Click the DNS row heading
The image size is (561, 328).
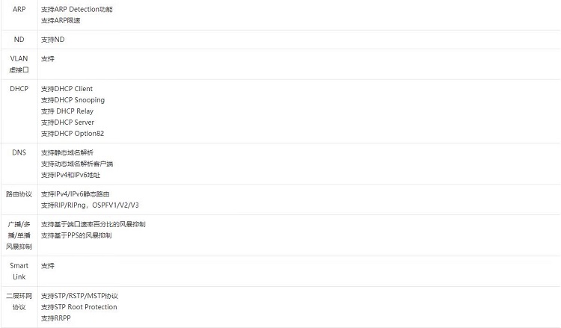pyautogui.click(x=19, y=152)
